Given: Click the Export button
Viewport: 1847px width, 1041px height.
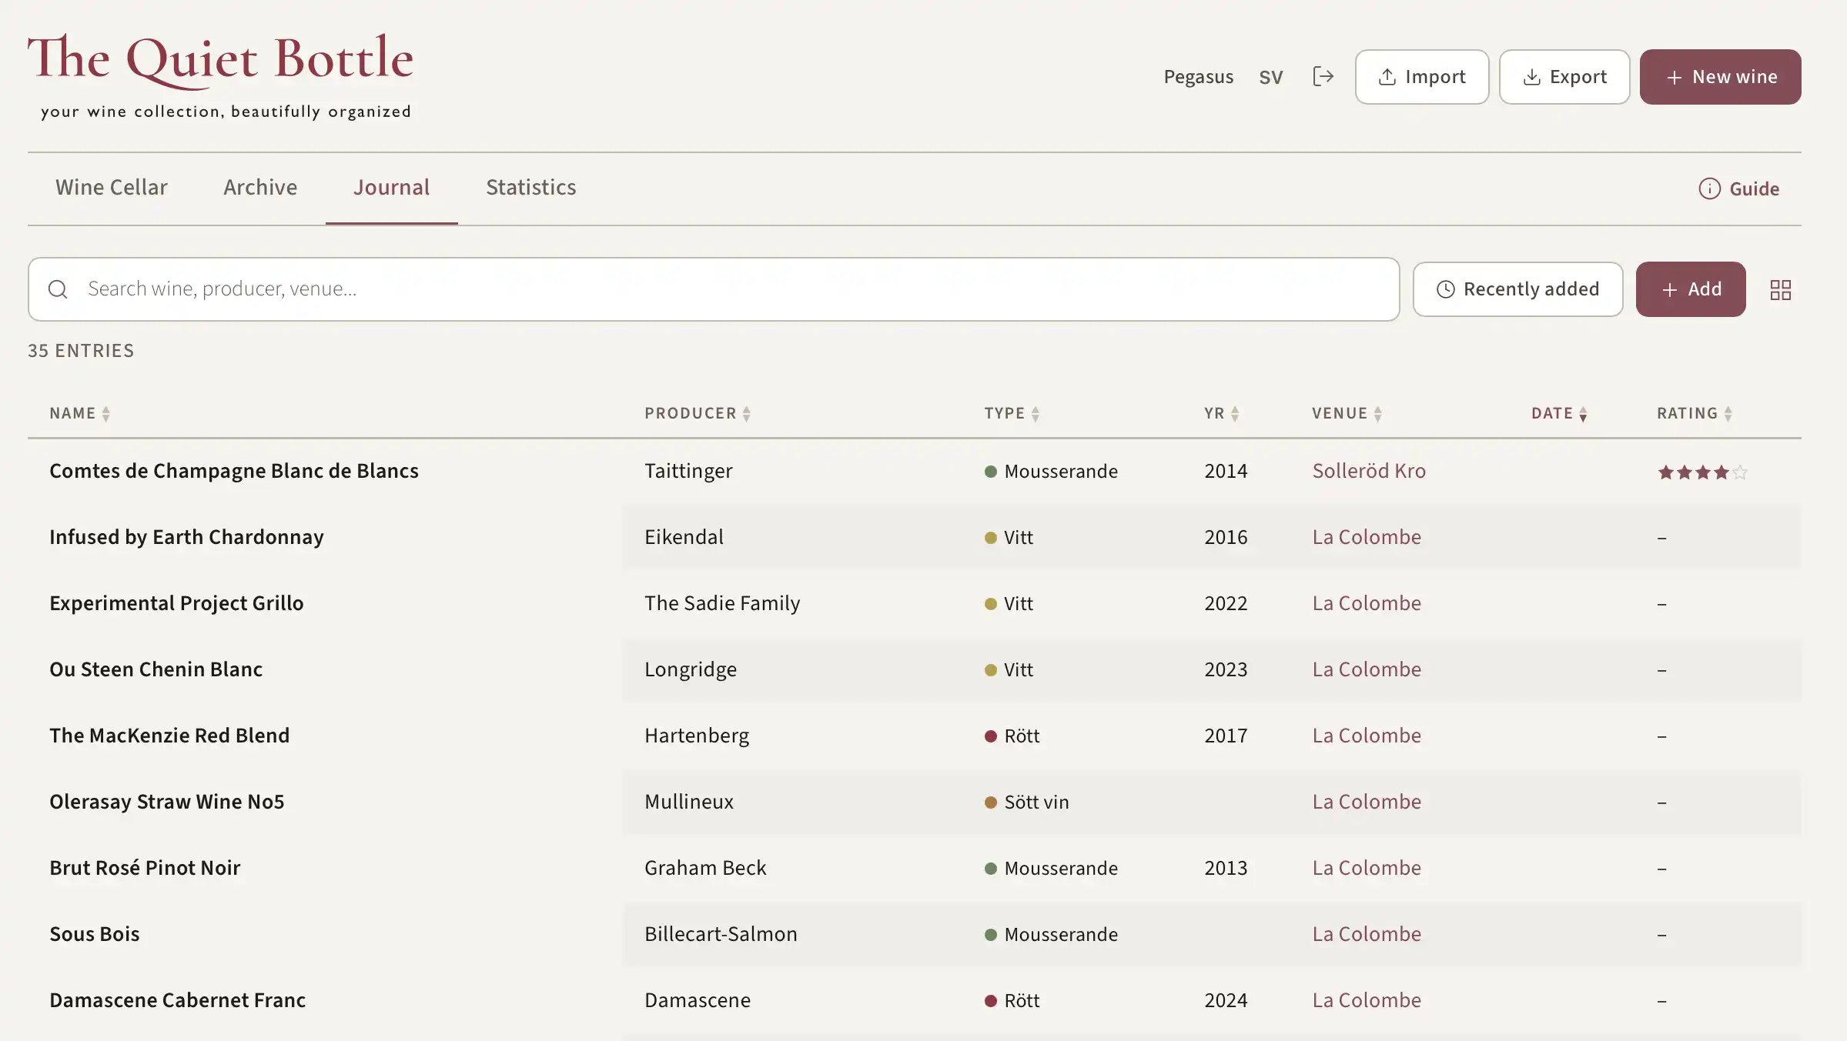Looking at the screenshot, I should point(1564,76).
